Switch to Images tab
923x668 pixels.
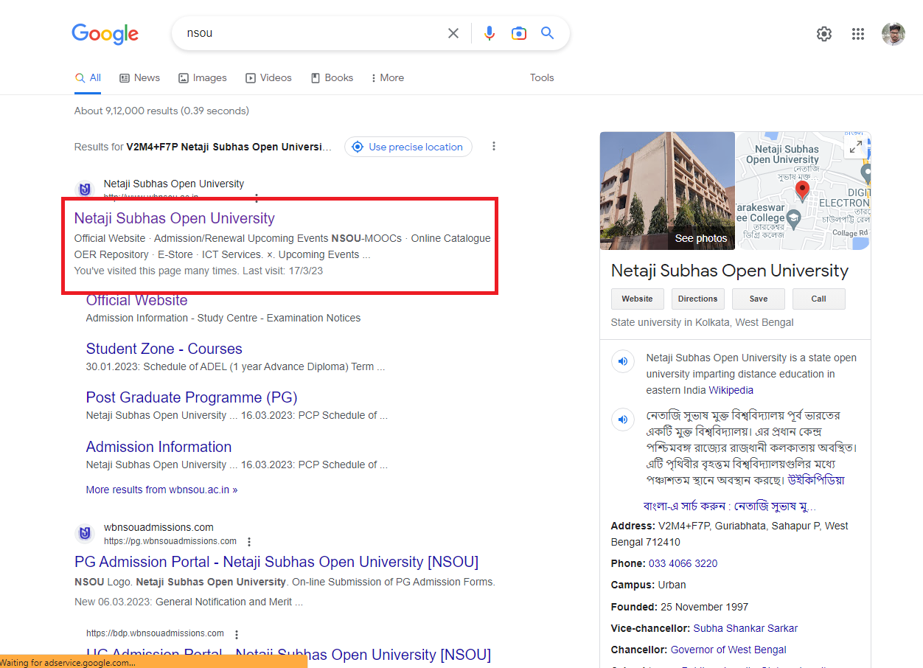(x=202, y=77)
